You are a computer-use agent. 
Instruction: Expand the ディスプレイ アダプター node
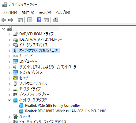9,95
